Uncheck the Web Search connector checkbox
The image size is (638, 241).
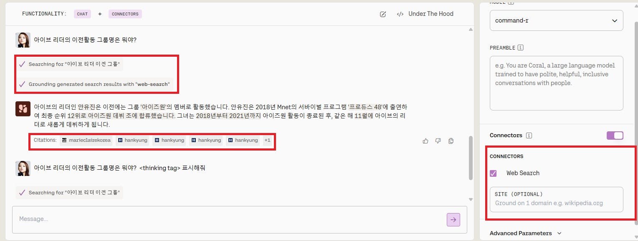493,173
